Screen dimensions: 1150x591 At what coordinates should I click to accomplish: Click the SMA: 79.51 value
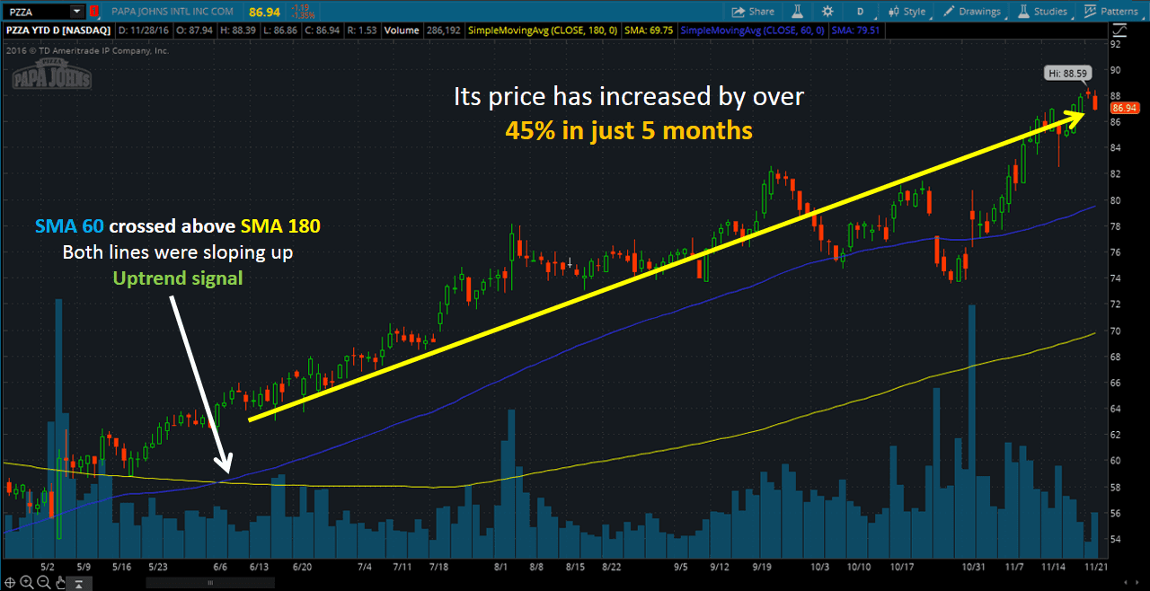(855, 31)
